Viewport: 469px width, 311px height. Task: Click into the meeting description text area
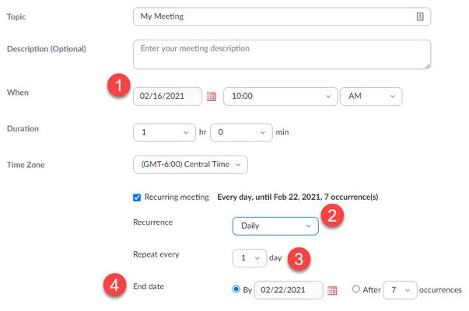click(x=282, y=54)
